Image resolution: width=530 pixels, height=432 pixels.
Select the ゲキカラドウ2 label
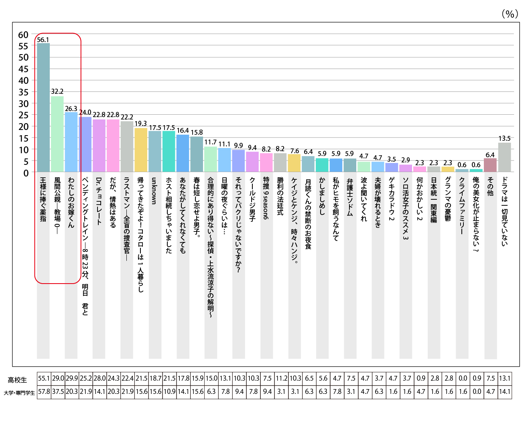(392, 199)
